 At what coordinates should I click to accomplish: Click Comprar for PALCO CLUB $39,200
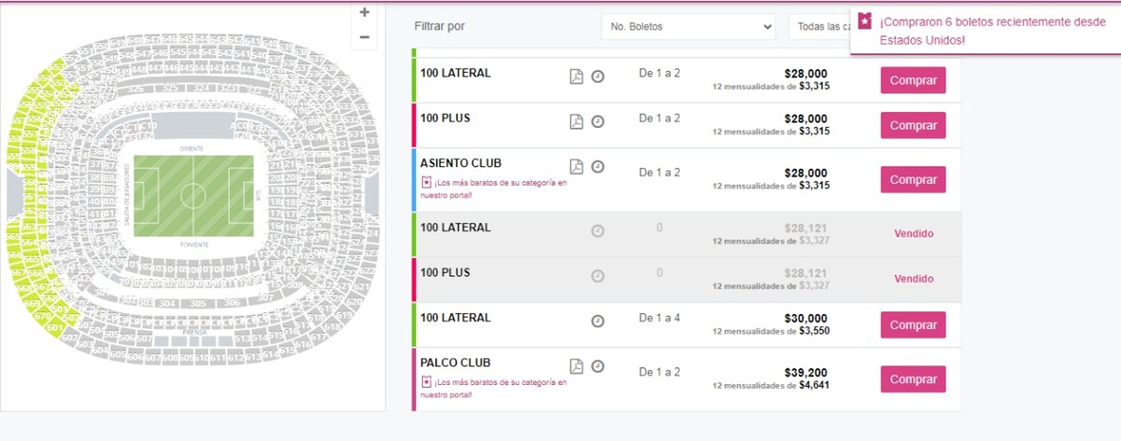913,379
